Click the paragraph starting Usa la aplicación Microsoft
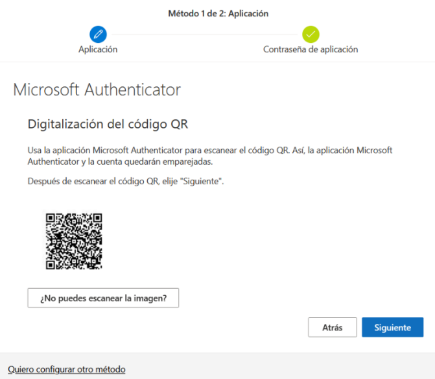This screenshot has height=379, width=435. point(210,156)
